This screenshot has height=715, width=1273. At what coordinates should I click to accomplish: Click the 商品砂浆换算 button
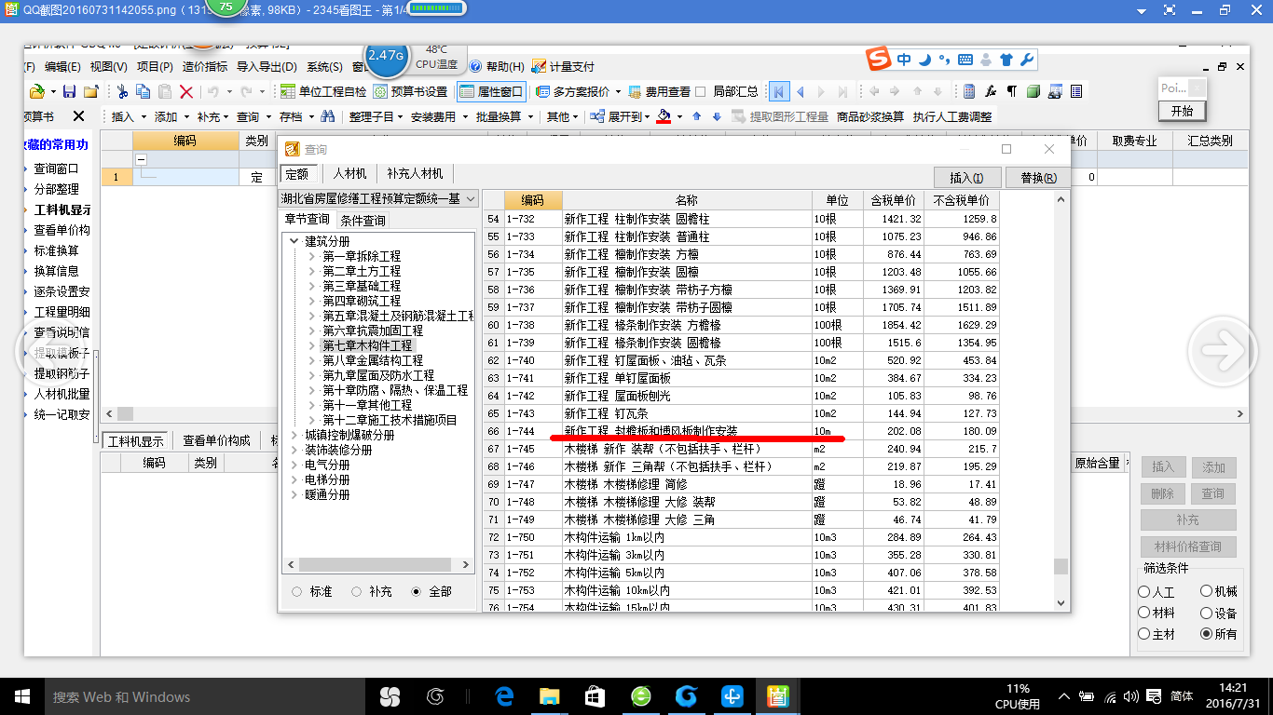[870, 116]
